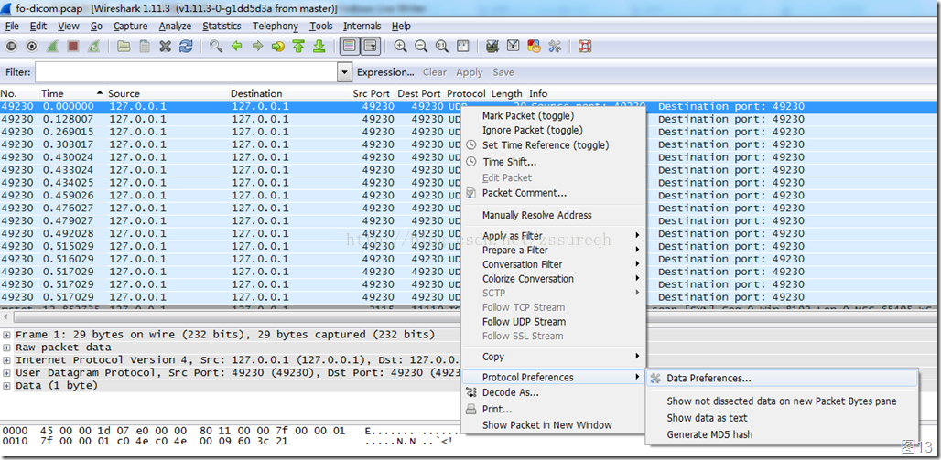Toggle packet list colorize button
This screenshot has width=941, height=460.
point(350,46)
